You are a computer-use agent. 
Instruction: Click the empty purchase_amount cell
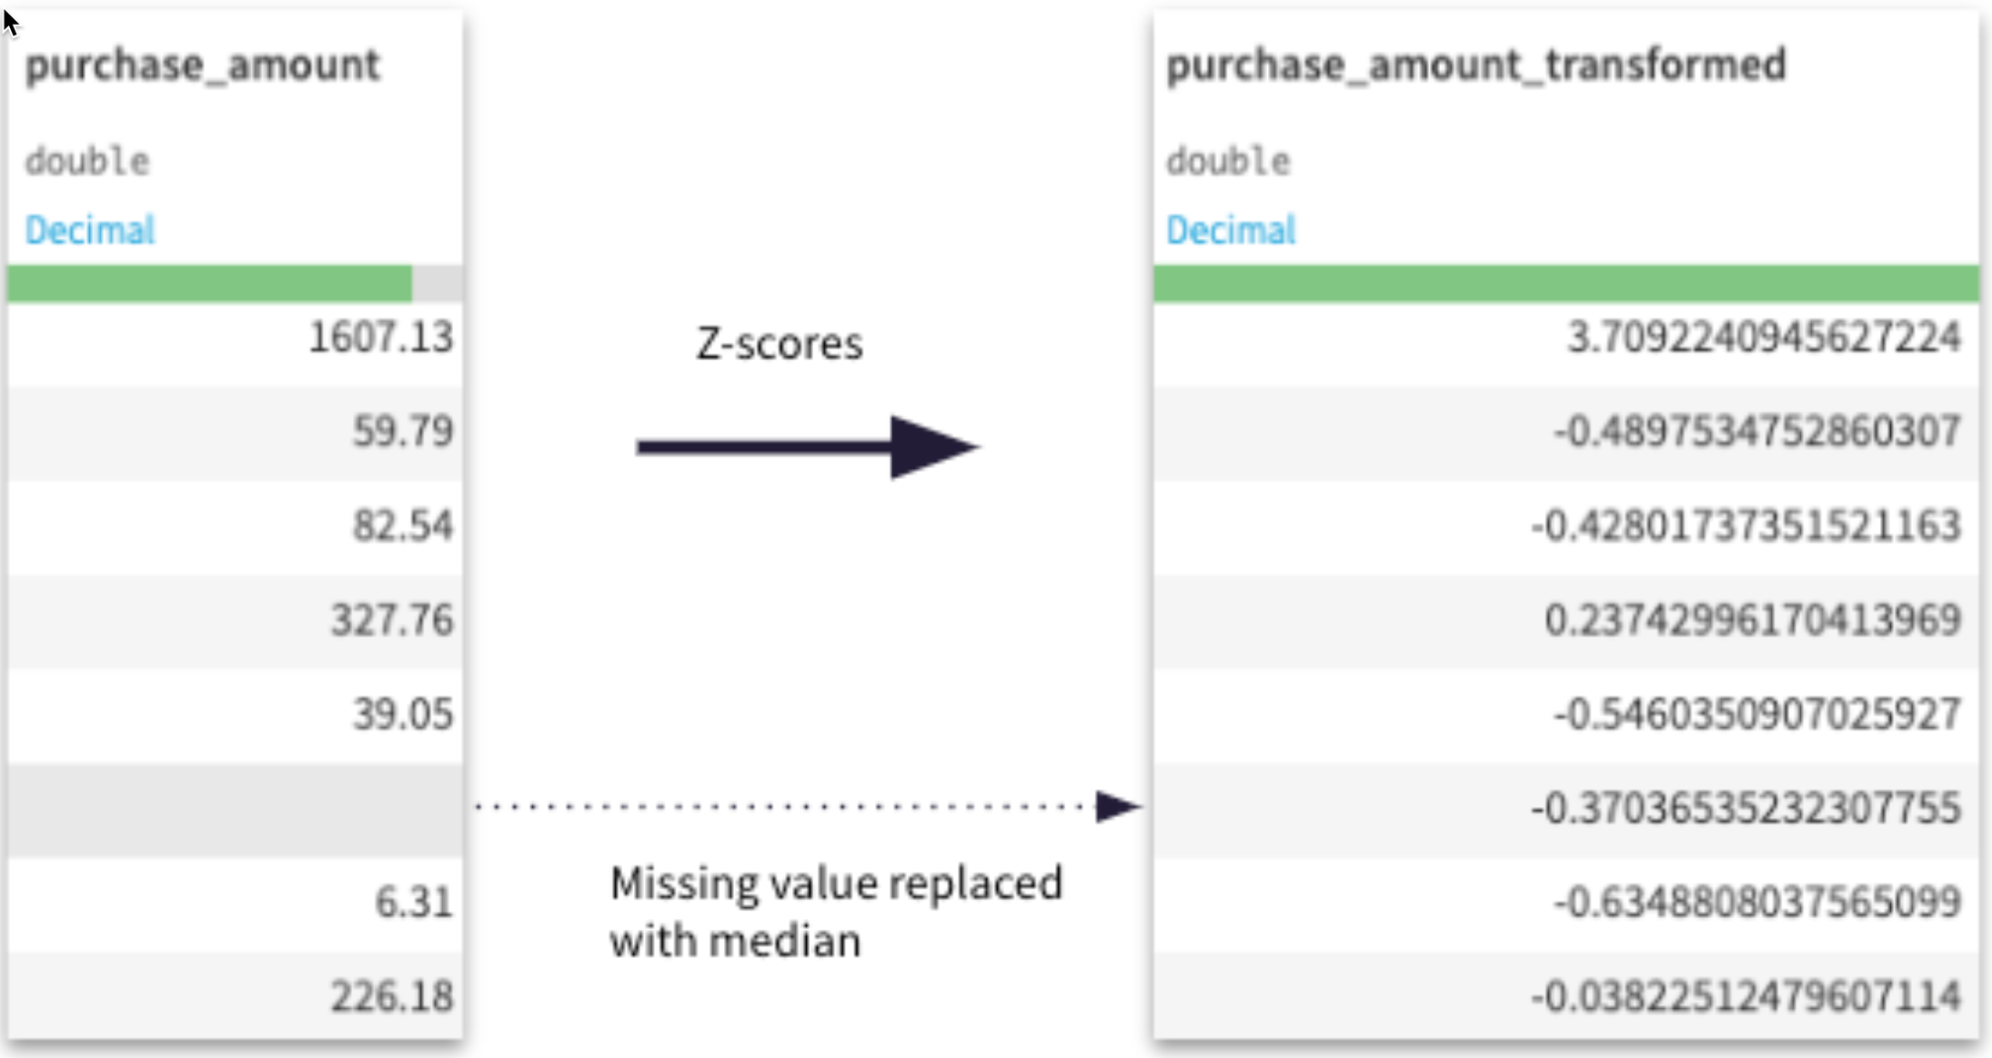point(235,809)
